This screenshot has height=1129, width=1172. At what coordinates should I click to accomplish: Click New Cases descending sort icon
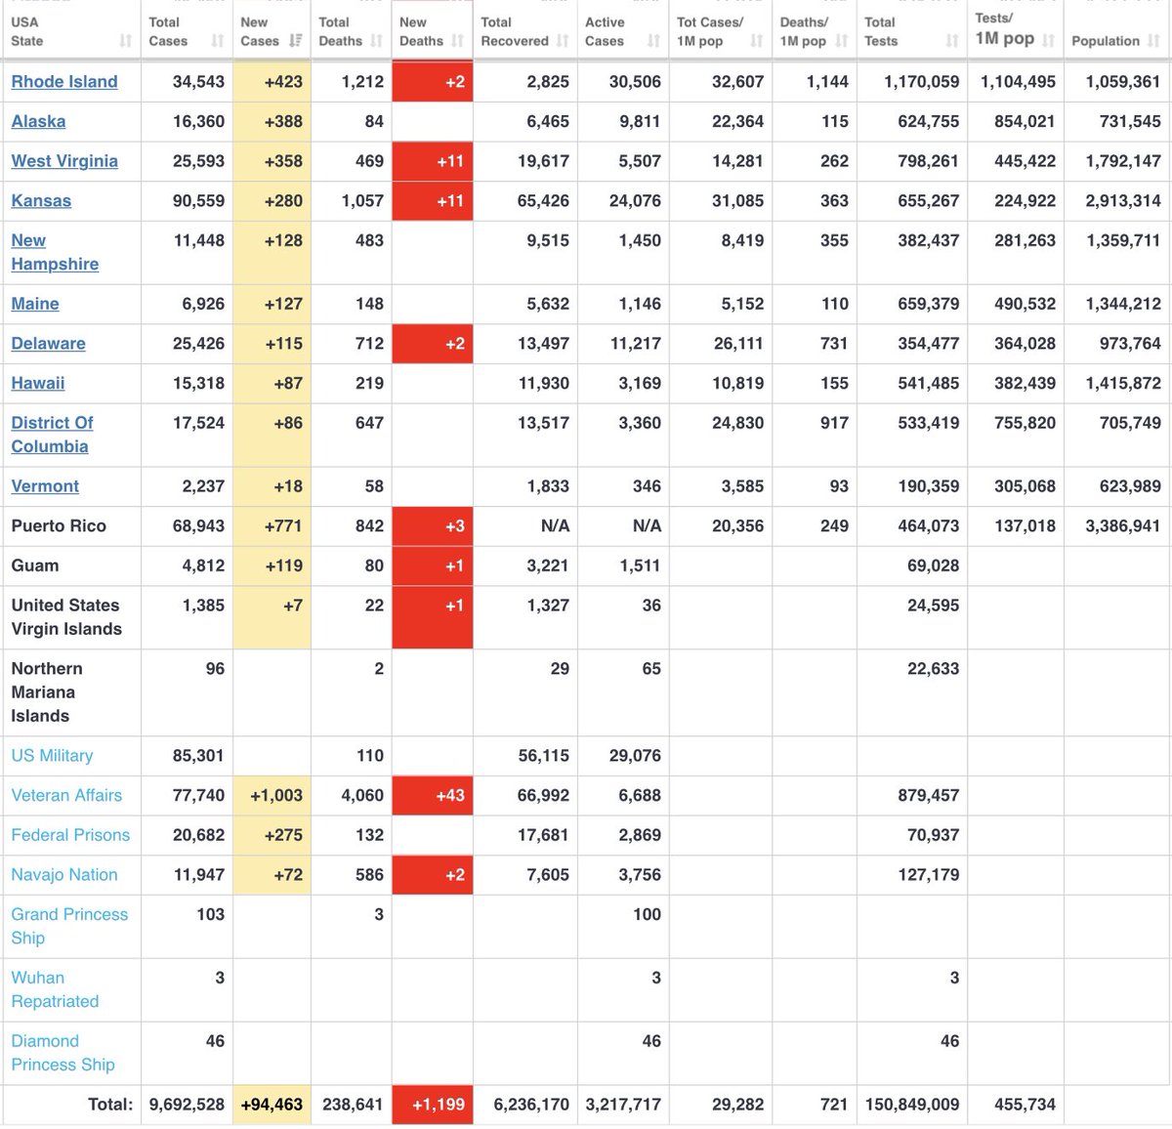click(x=296, y=41)
